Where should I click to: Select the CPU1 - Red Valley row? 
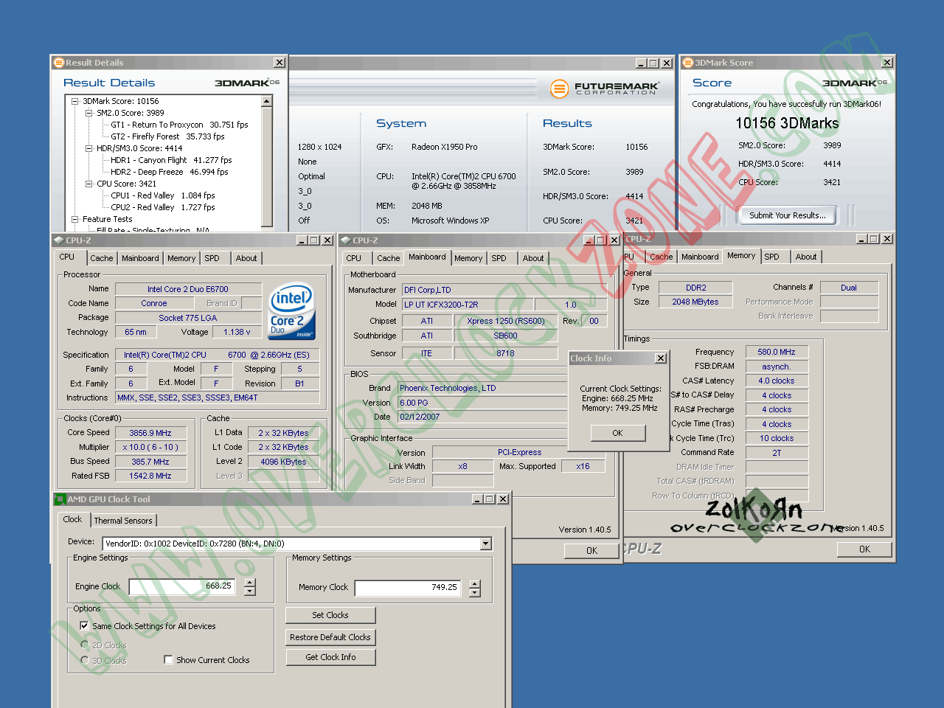pos(163,196)
